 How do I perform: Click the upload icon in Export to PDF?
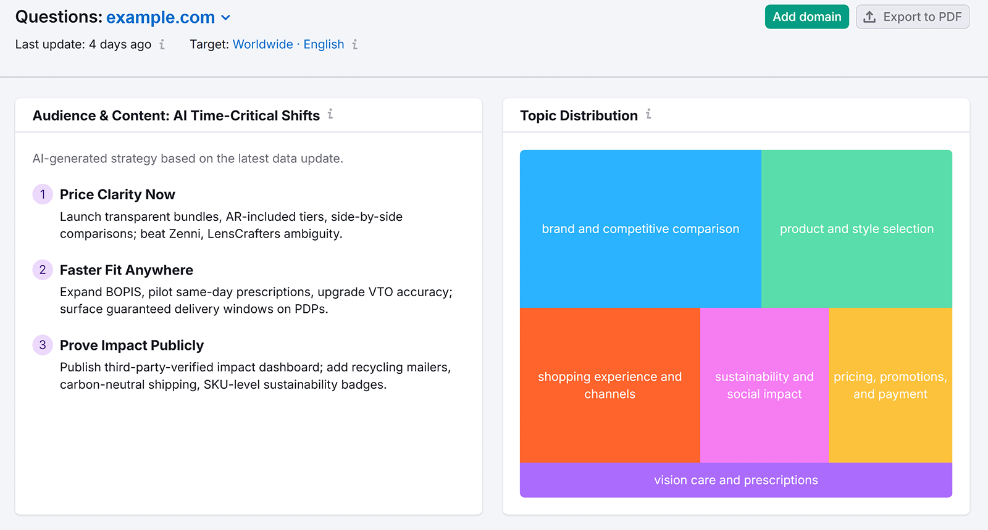869,17
